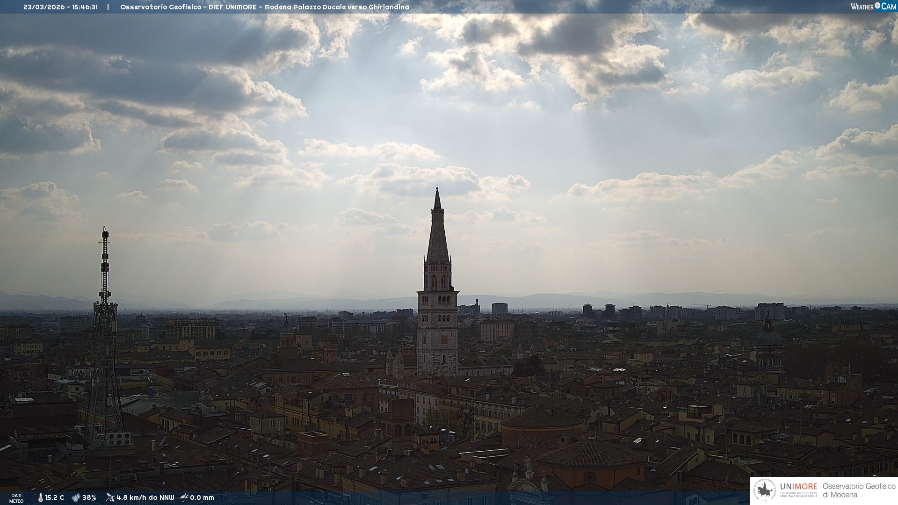Click the wind anemometer icon
This screenshot has width=898, height=505.
pyautogui.click(x=110, y=498)
